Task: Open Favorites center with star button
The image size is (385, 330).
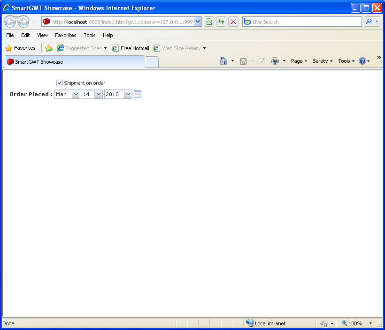Action: pyautogui.click(x=20, y=48)
